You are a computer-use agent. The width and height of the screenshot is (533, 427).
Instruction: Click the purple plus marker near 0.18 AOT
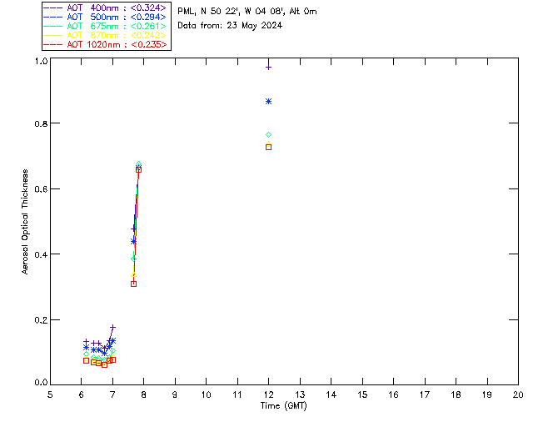pyautogui.click(x=113, y=327)
